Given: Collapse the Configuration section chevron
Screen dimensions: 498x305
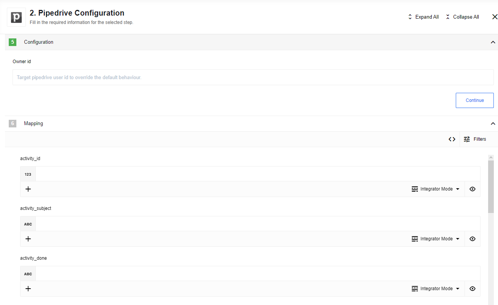Looking at the screenshot, I should coord(493,42).
